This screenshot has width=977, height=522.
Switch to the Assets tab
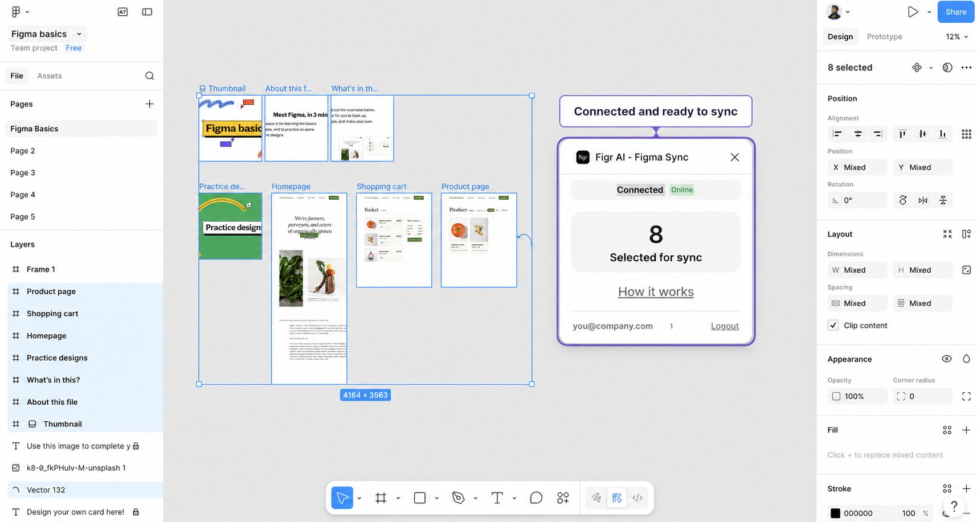pos(50,76)
